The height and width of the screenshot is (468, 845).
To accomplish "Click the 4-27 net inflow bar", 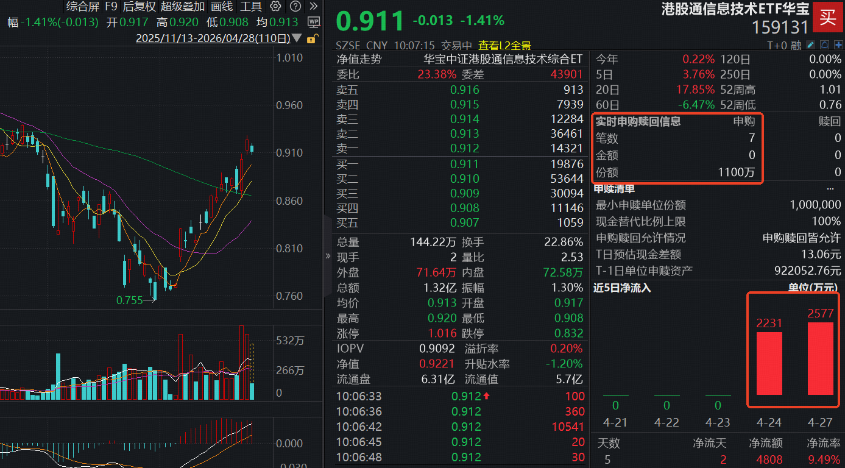I will click(x=820, y=358).
